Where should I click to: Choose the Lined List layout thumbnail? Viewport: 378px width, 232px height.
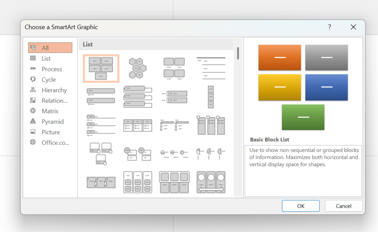click(x=211, y=67)
